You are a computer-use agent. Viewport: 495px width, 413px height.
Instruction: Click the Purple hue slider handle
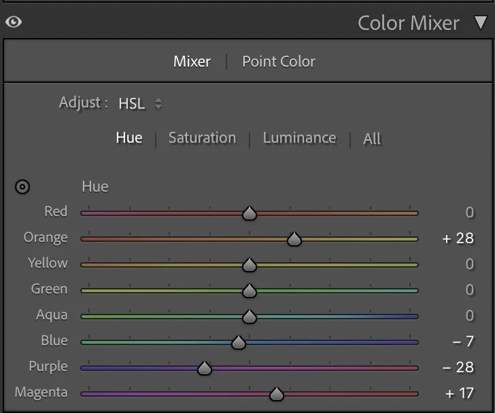(x=205, y=368)
